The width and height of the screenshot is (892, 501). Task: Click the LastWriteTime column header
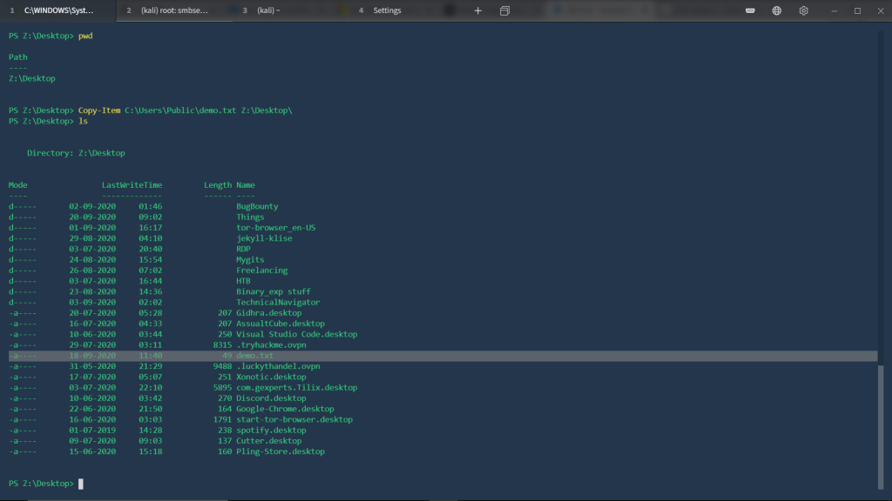point(132,185)
